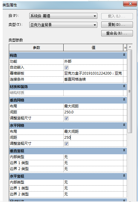Click the 复制 button
Viewport: 138px width, 202px height.
click(x=117, y=24)
